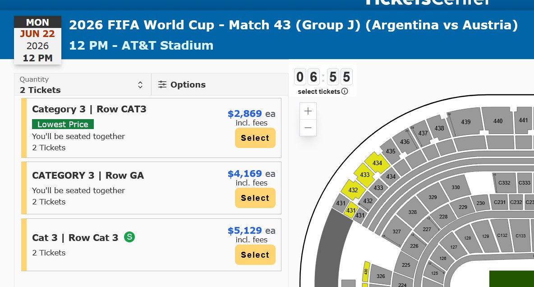Viewport: 534px width, 287px height.
Task: Click the Lowest Price badge
Action: (63, 124)
